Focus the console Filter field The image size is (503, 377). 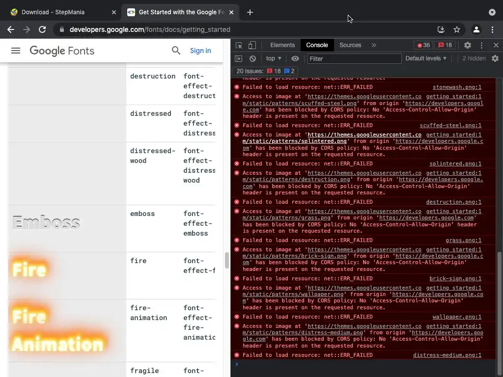354,59
